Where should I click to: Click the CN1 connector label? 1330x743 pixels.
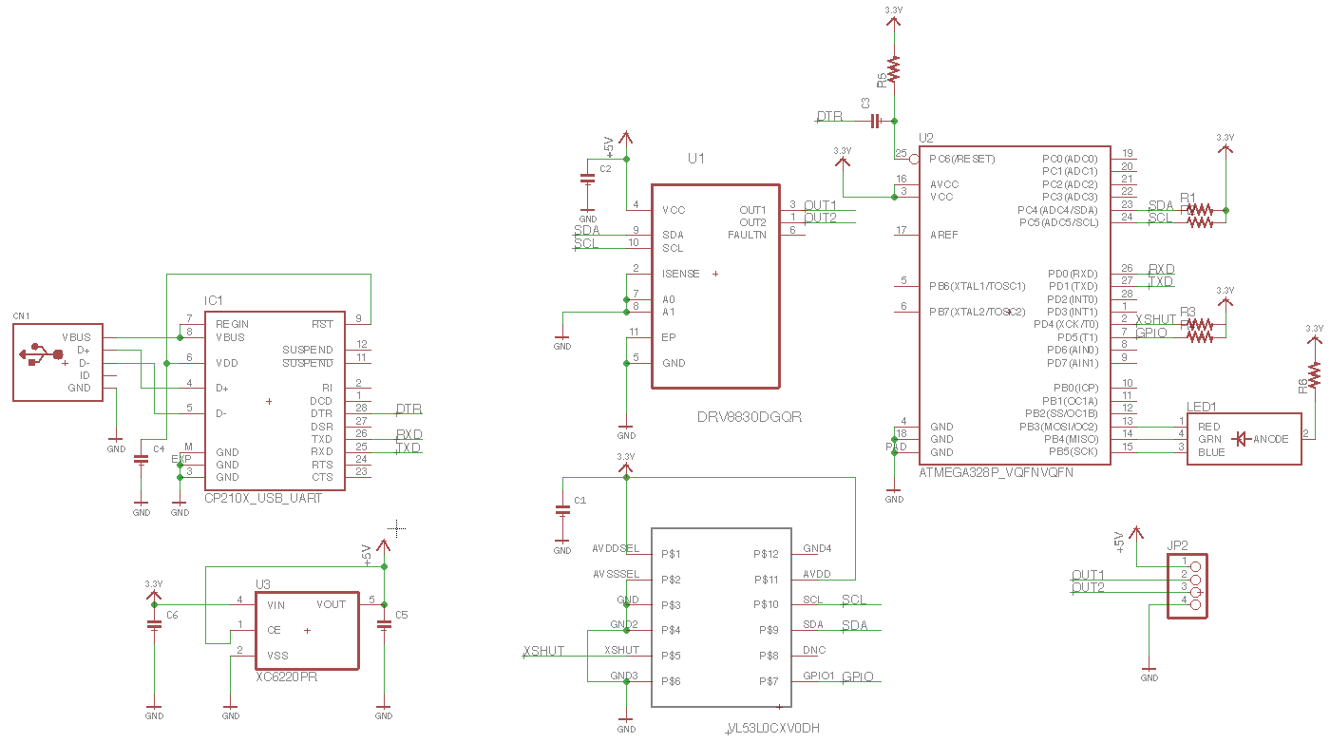(x=22, y=315)
